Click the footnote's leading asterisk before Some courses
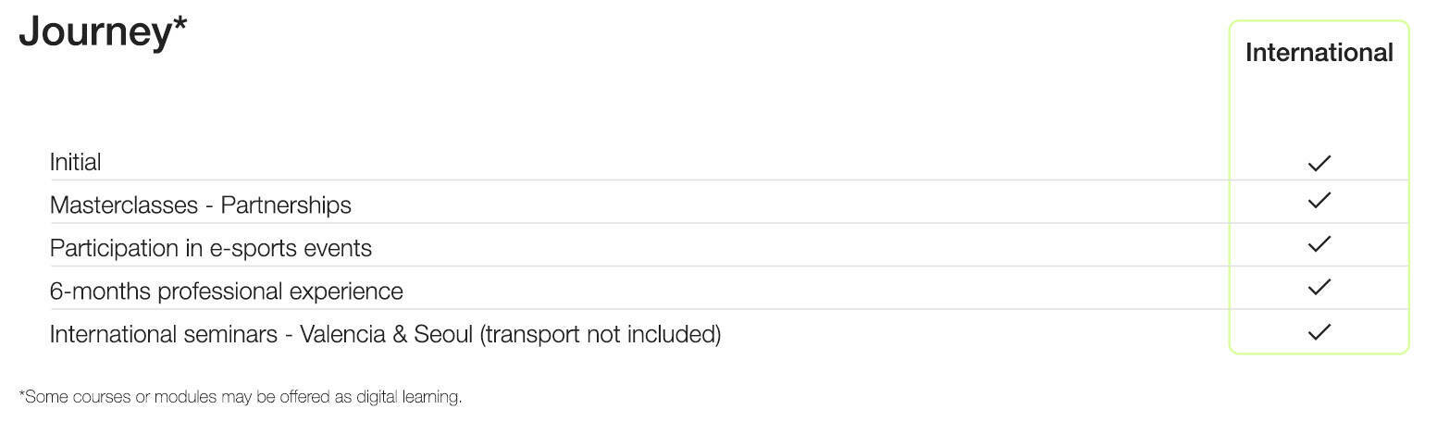Image resolution: width=1437 pixels, height=434 pixels. pos(21,394)
